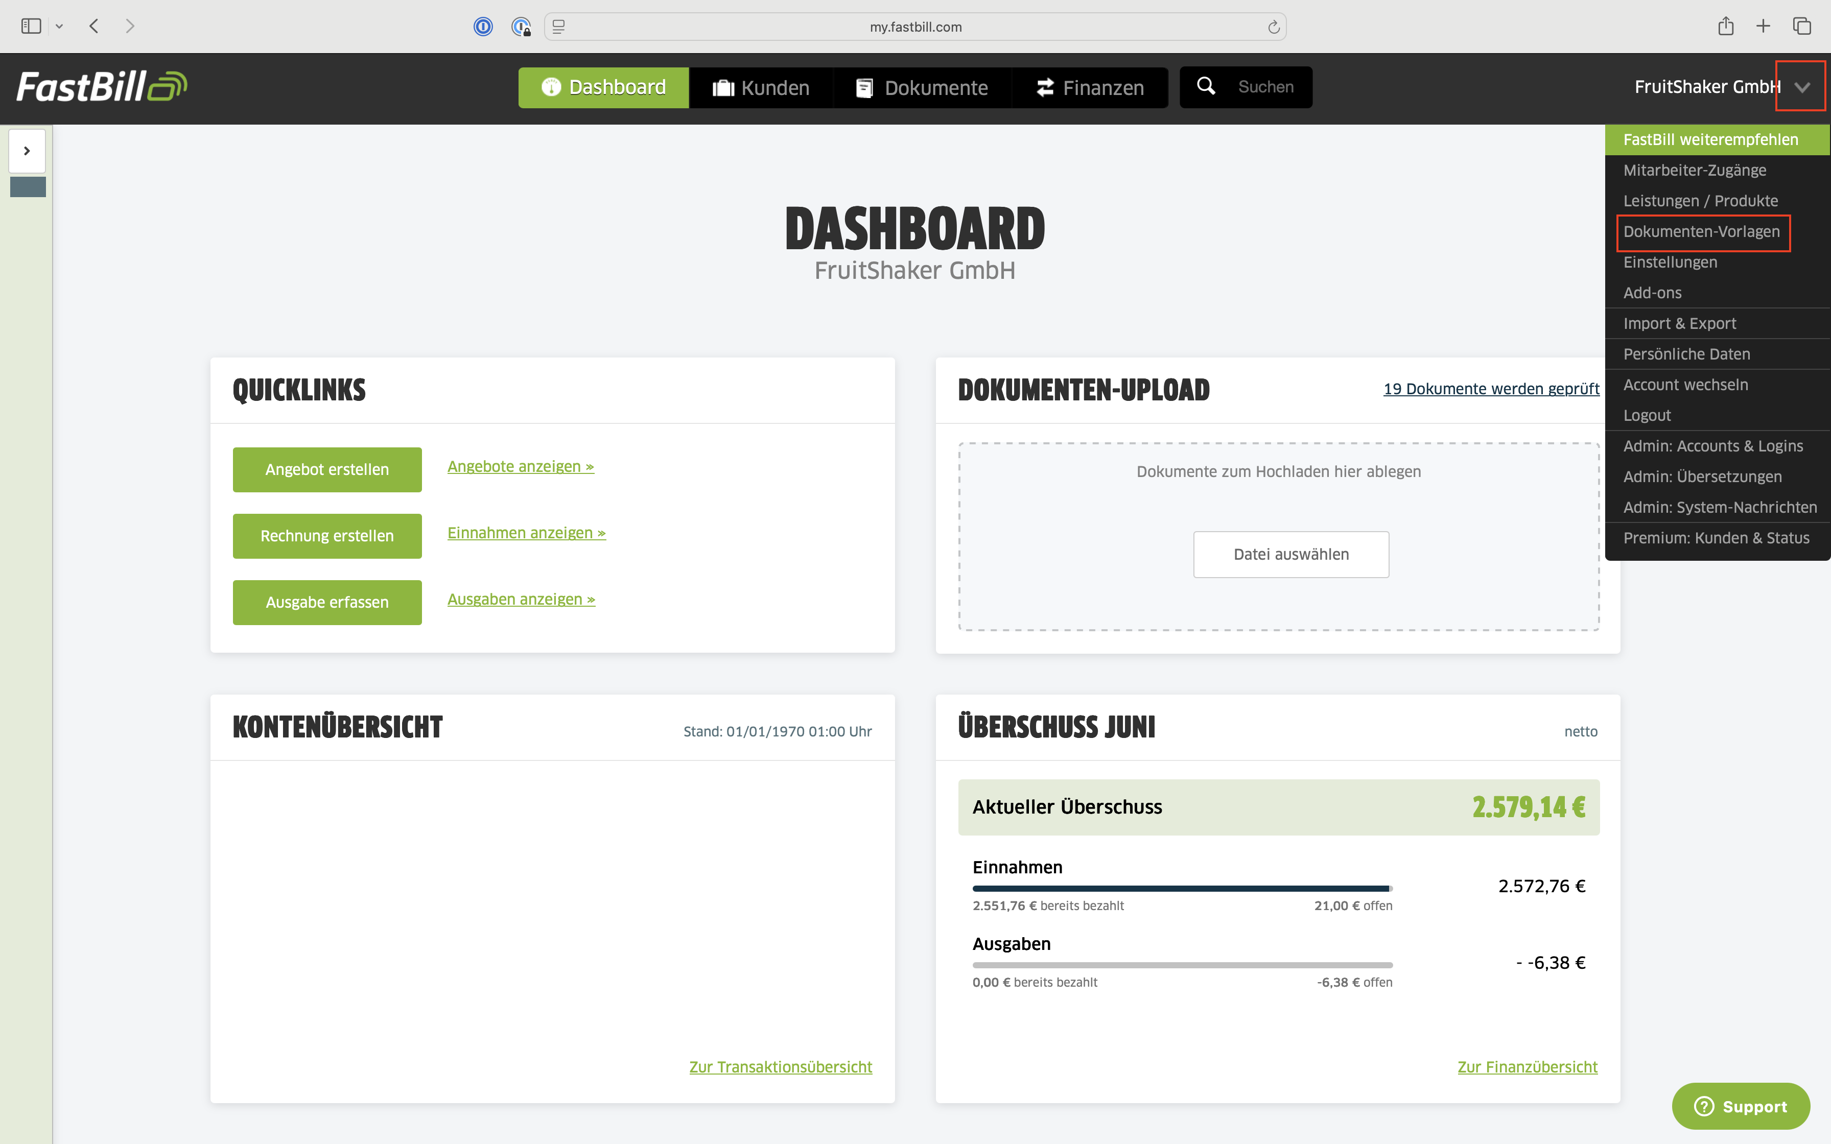
Task: Open Add-ons from account menu
Action: (1718, 293)
